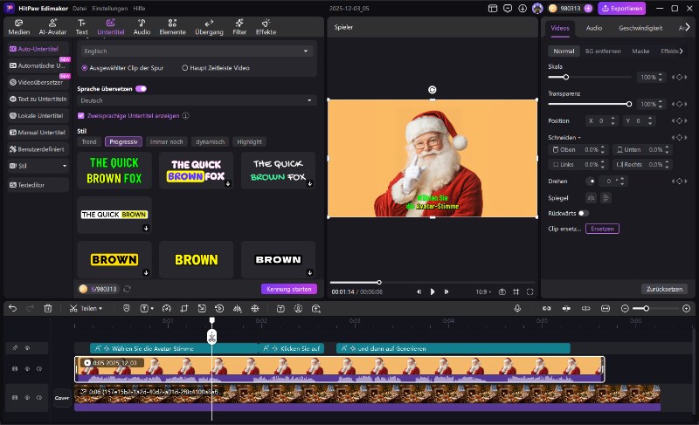Image resolution: width=699 pixels, height=425 pixels.
Task: Toggle visibility of the Santa video track
Action: pos(27,369)
